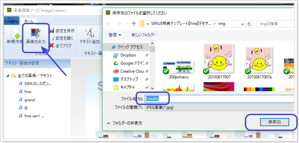
Task: Click SIRIUS特典テンプレート folder in address path
Action: click(181, 24)
